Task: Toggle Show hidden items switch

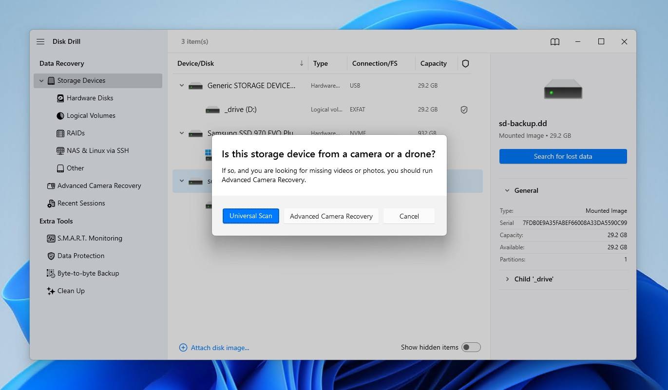Action: coord(471,347)
